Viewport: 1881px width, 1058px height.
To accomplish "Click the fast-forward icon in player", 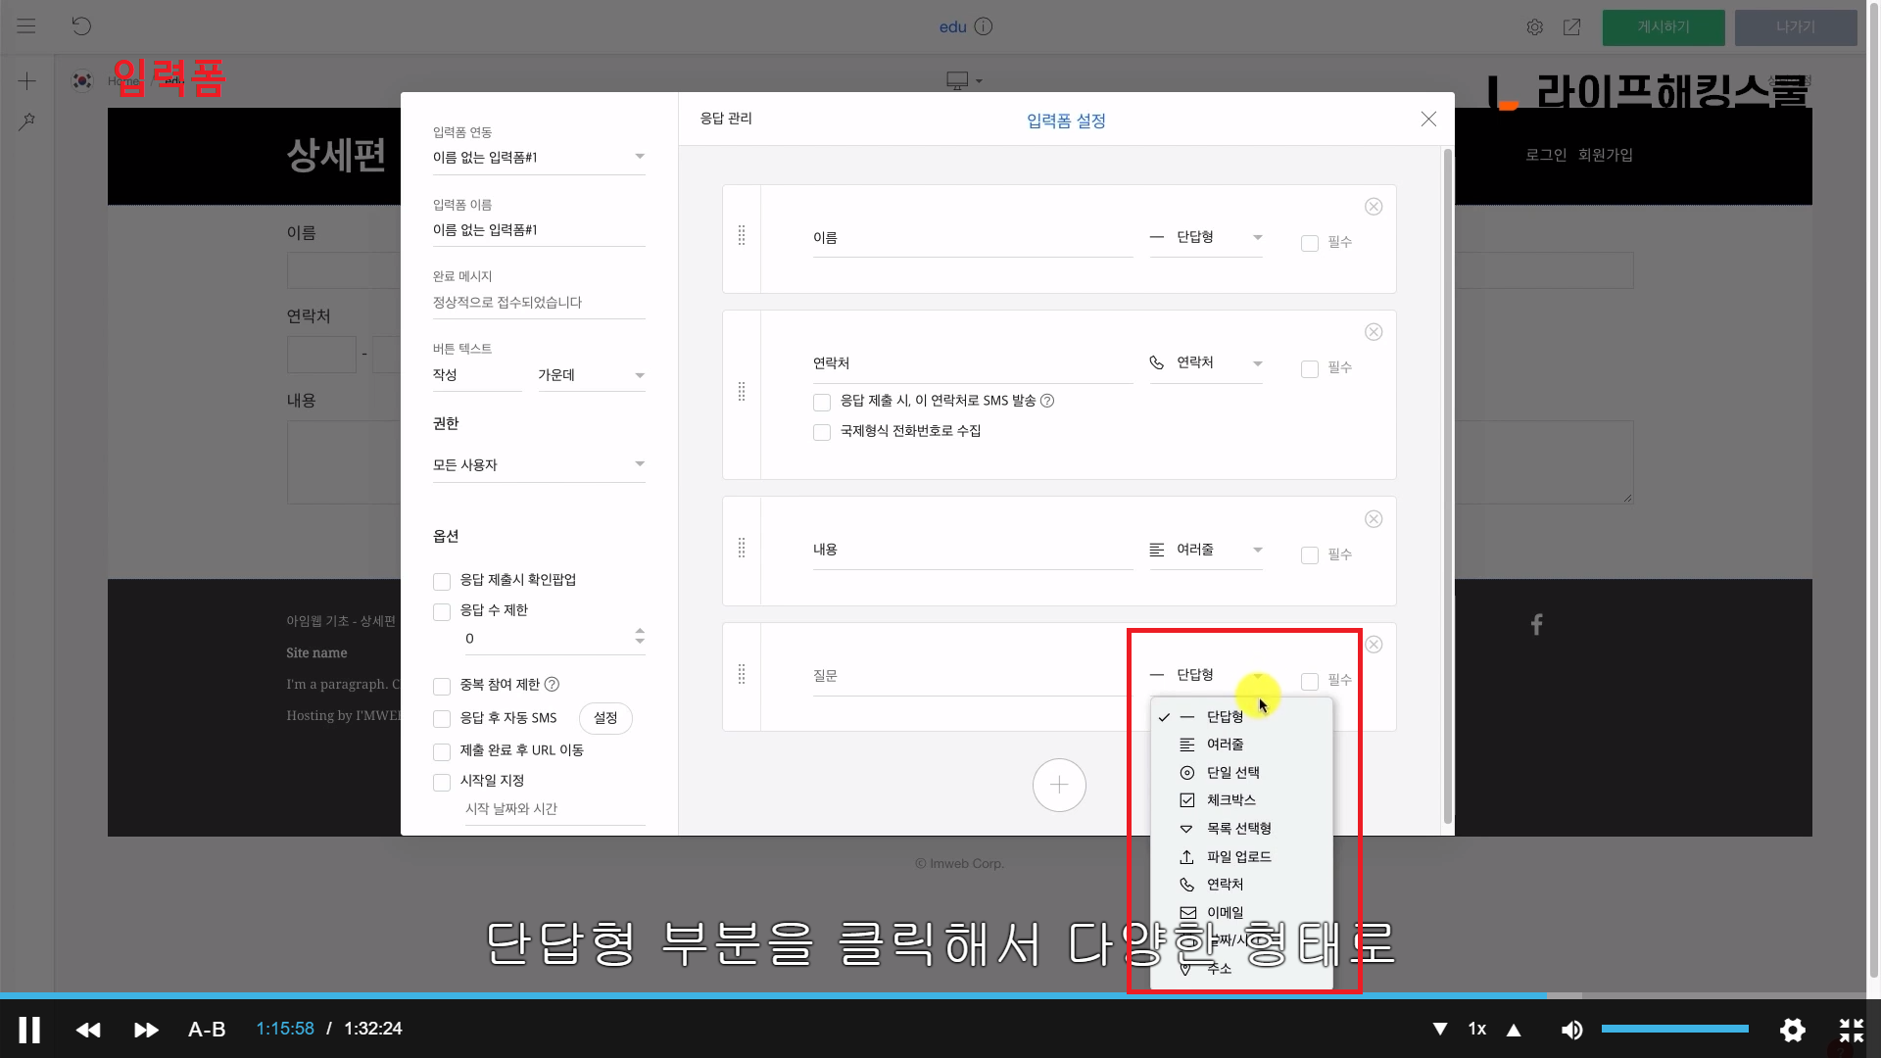I will click(146, 1030).
